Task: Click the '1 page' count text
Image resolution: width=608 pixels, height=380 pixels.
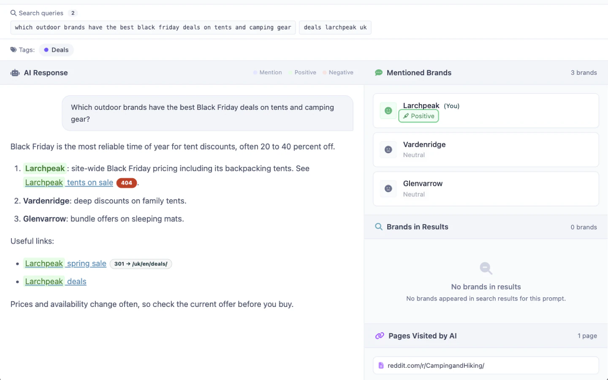Action: pos(587,336)
